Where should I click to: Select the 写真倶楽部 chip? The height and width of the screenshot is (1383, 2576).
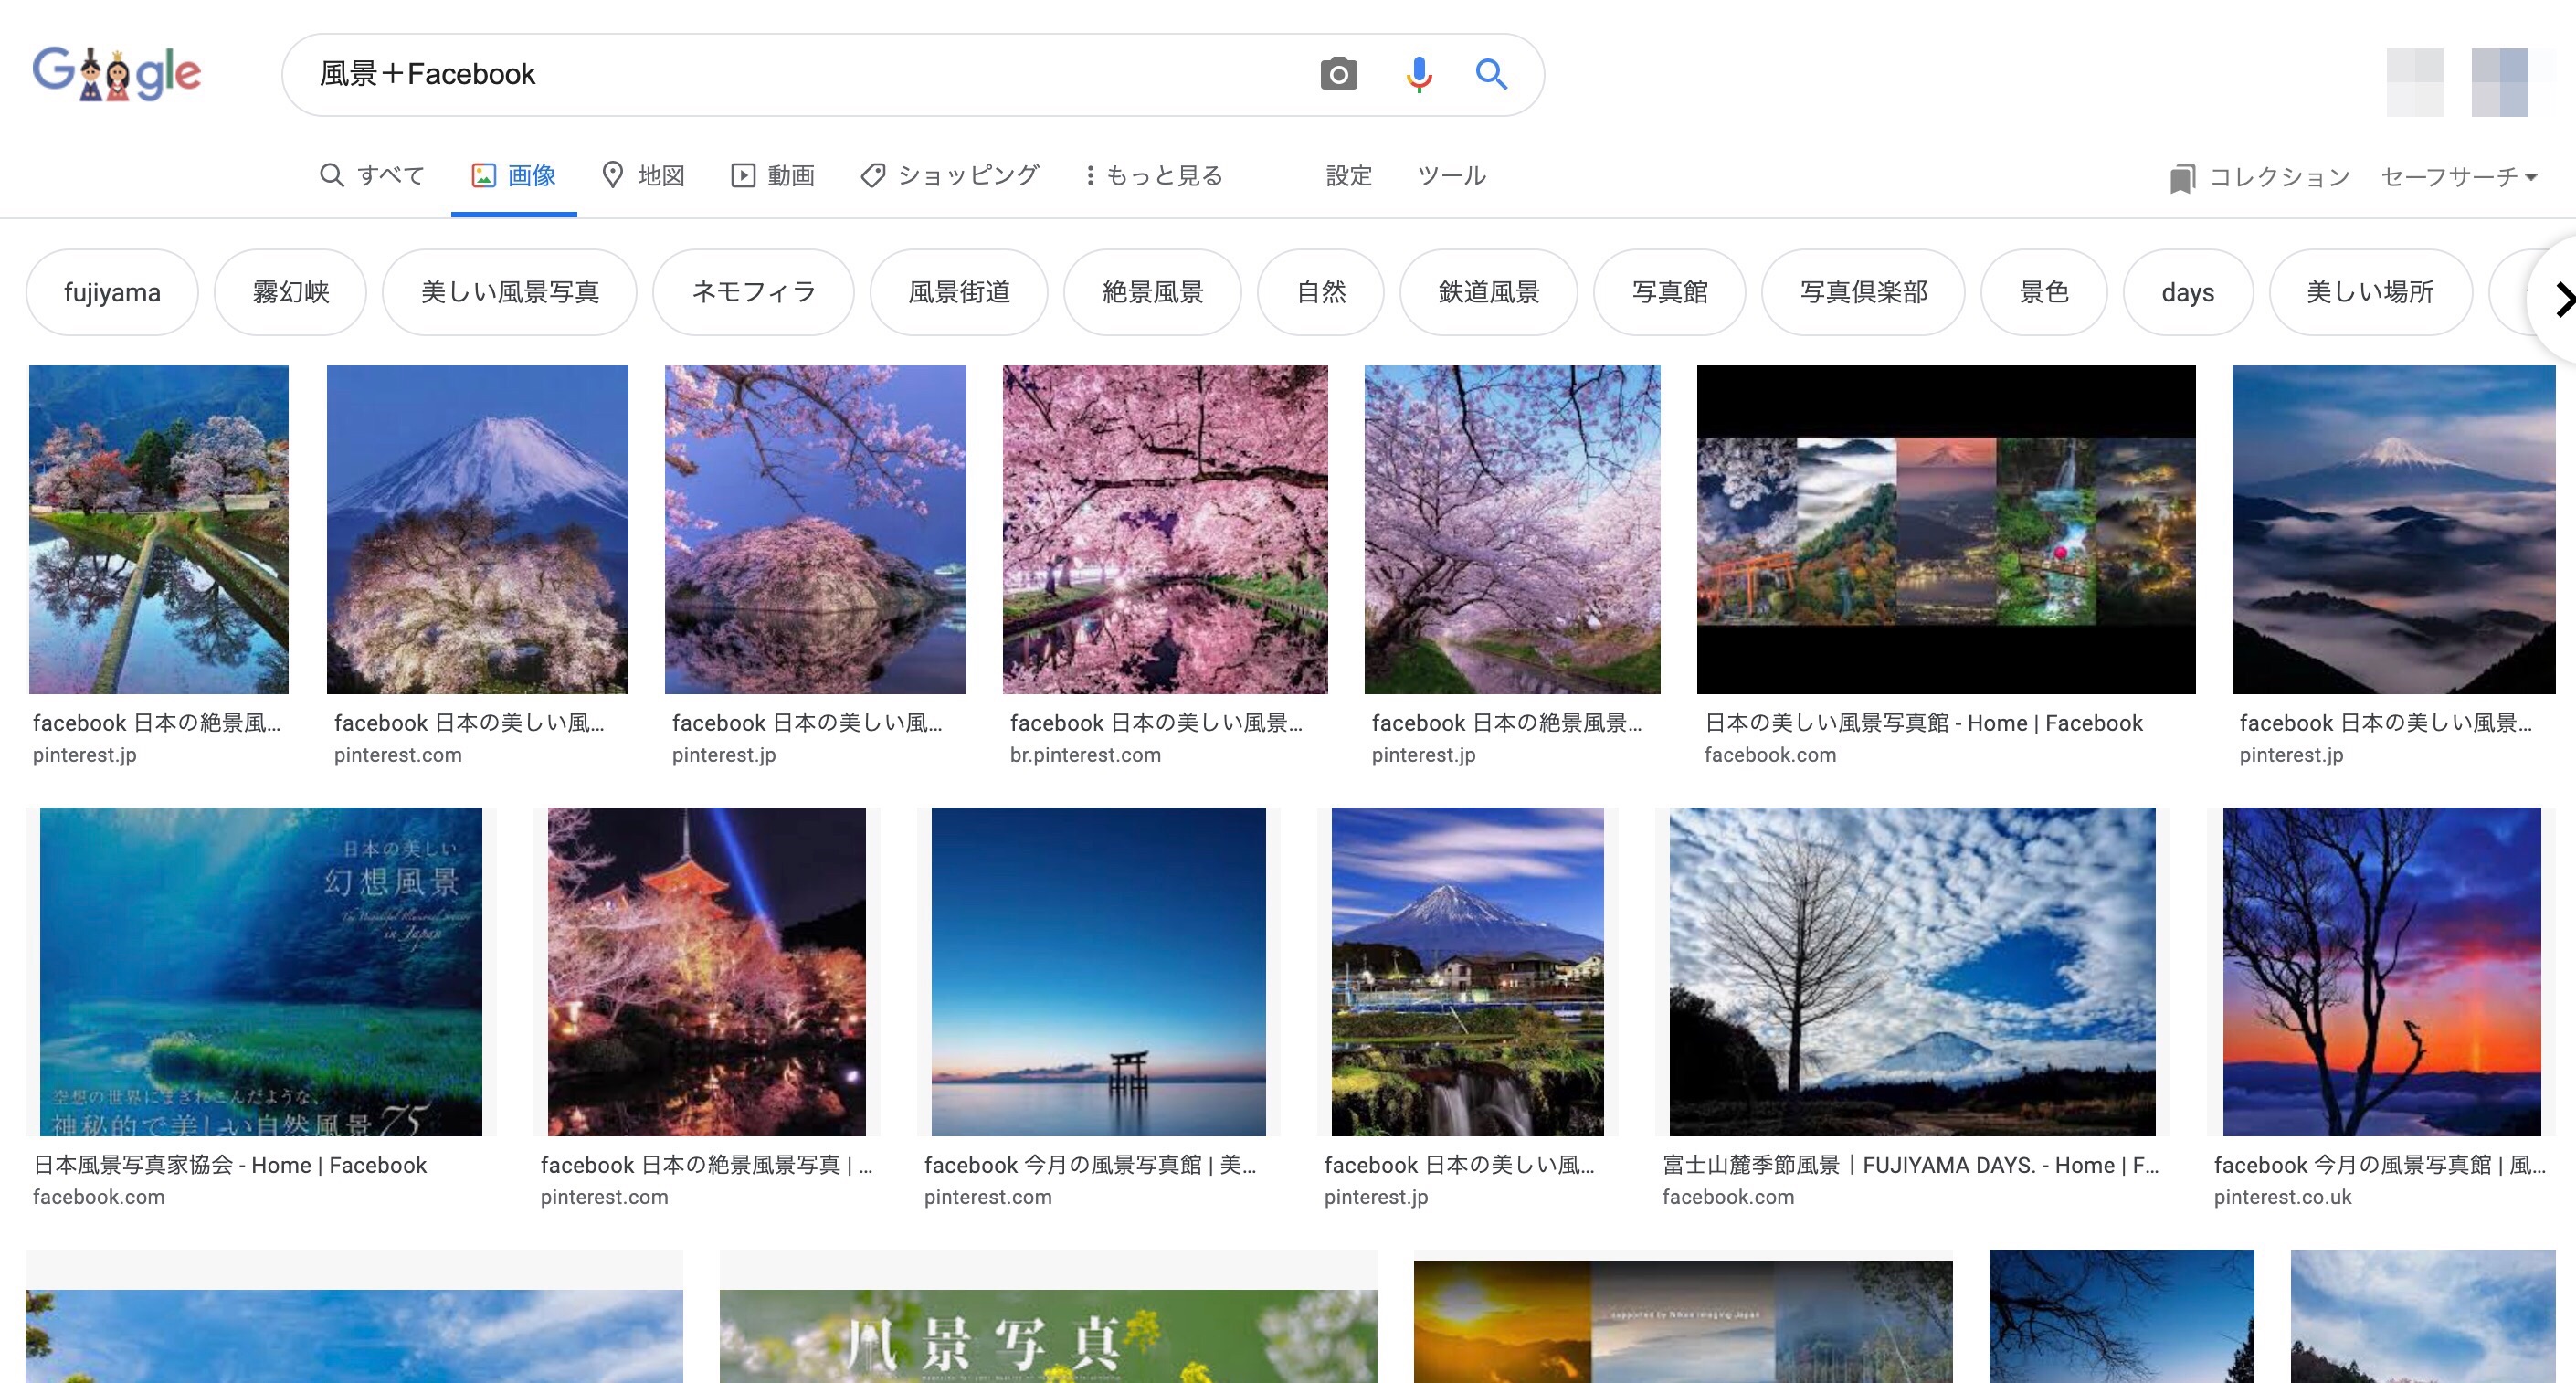[x=1863, y=292]
